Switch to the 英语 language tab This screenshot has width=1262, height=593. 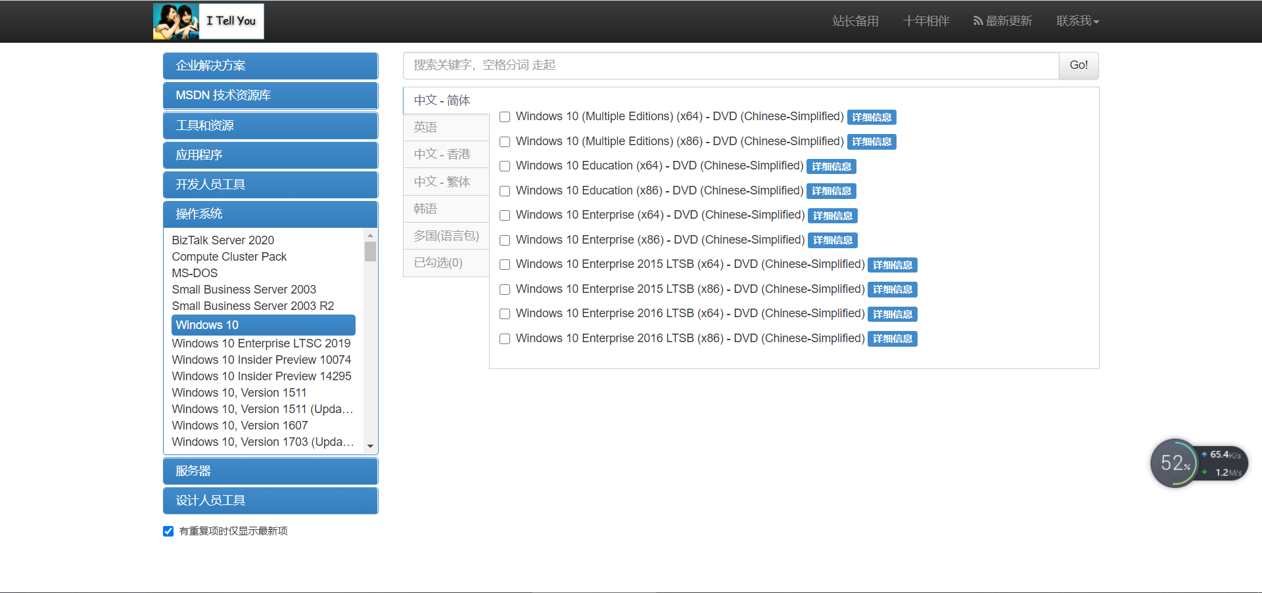coord(446,127)
